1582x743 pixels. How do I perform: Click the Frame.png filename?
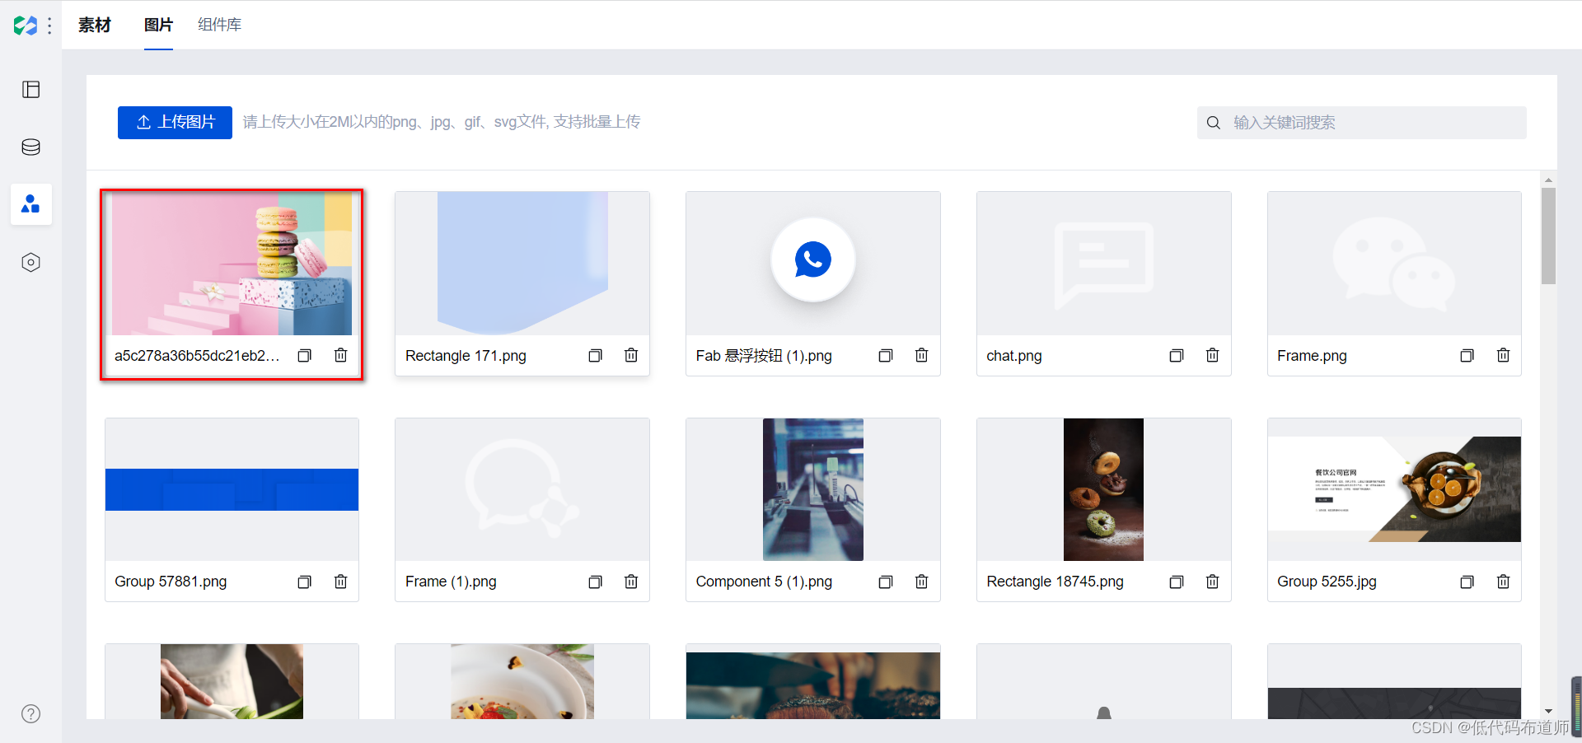[x=1312, y=356]
